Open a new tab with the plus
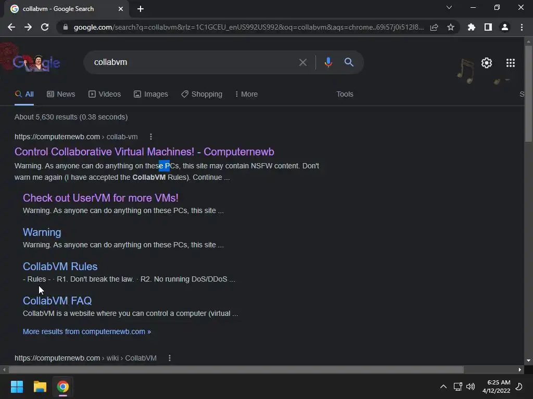533x399 pixels. click(141, 9)
